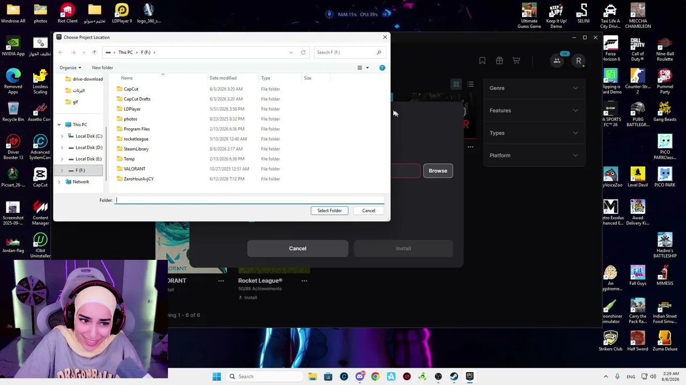Expand Local Disk (C:) in the tree
Screen dimensions: 686x385
coord(62,136)
